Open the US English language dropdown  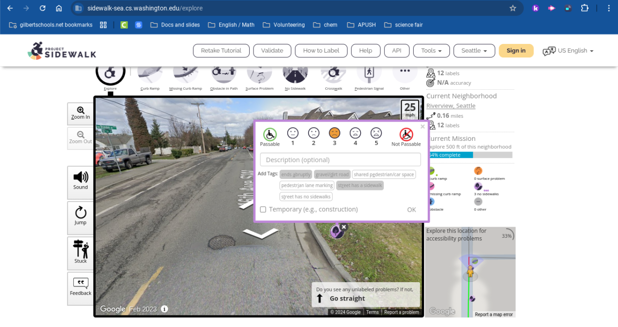pyautogui.click(x=568, y=51)
